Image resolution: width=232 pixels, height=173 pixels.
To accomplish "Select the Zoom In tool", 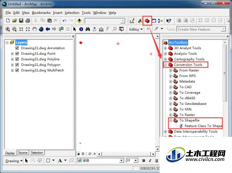I will point(7,29).
